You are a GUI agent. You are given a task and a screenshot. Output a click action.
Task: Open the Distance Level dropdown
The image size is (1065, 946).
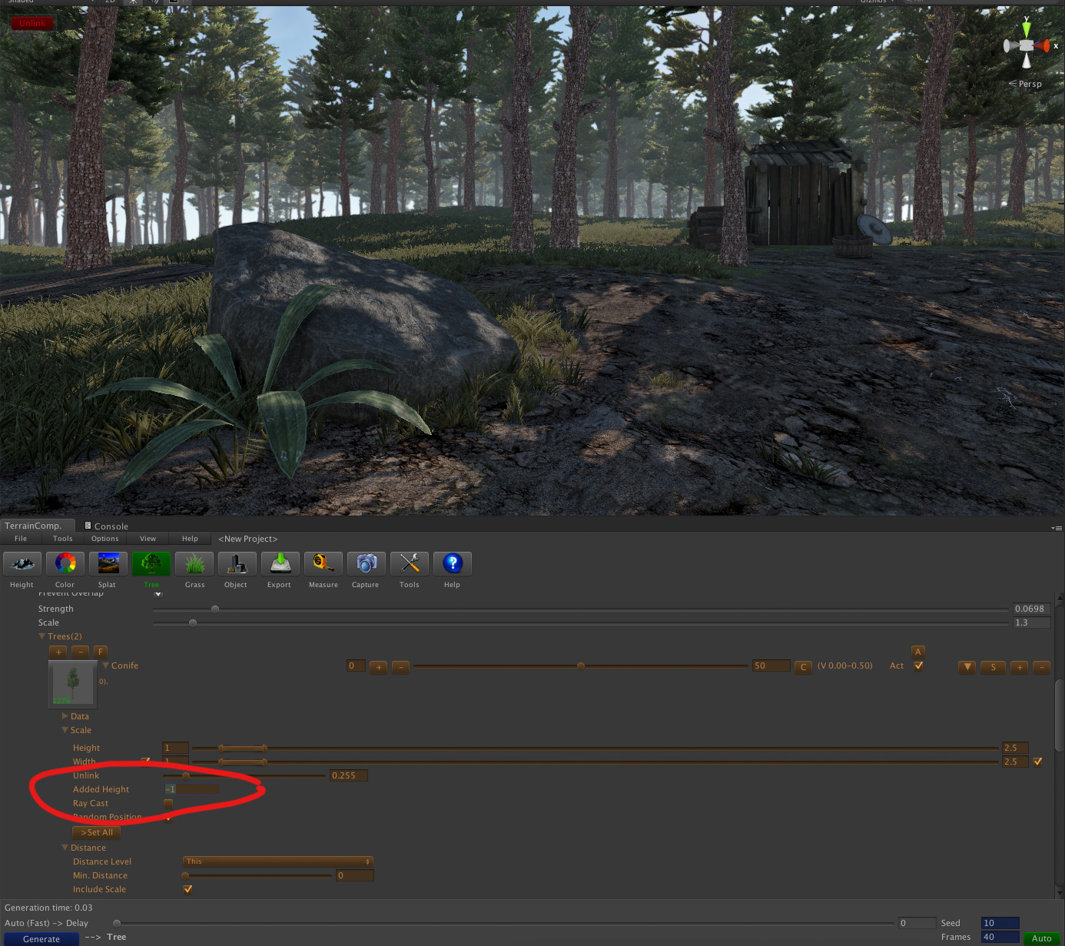277,861
